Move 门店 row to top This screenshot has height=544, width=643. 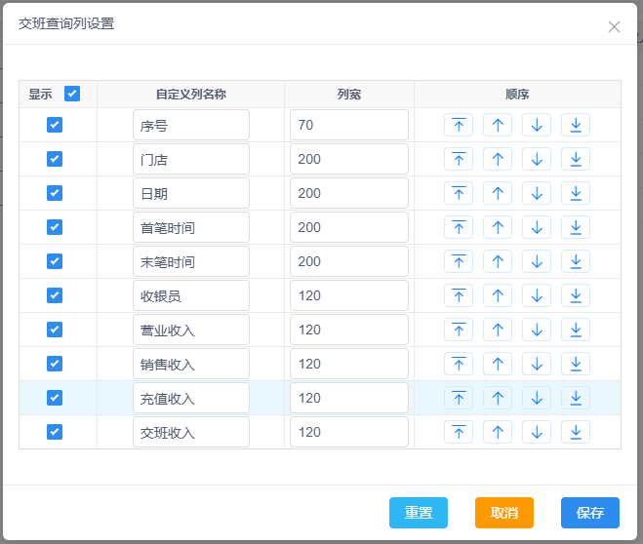pyautogui.click(x=459, y=159)
